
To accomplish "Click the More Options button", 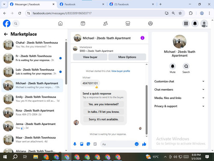I will (x=127, y=57).
